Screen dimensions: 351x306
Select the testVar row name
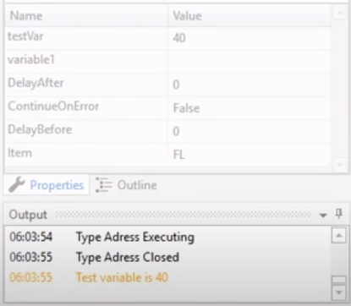coord(25,36)
